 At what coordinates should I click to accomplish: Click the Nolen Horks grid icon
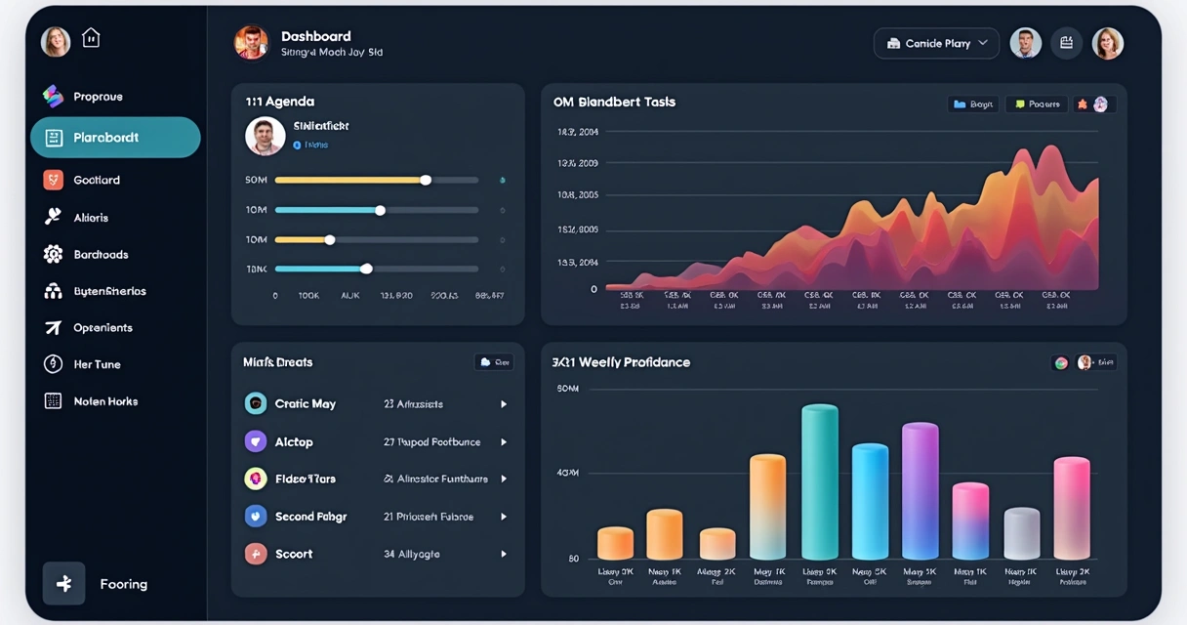click(53, 400)
